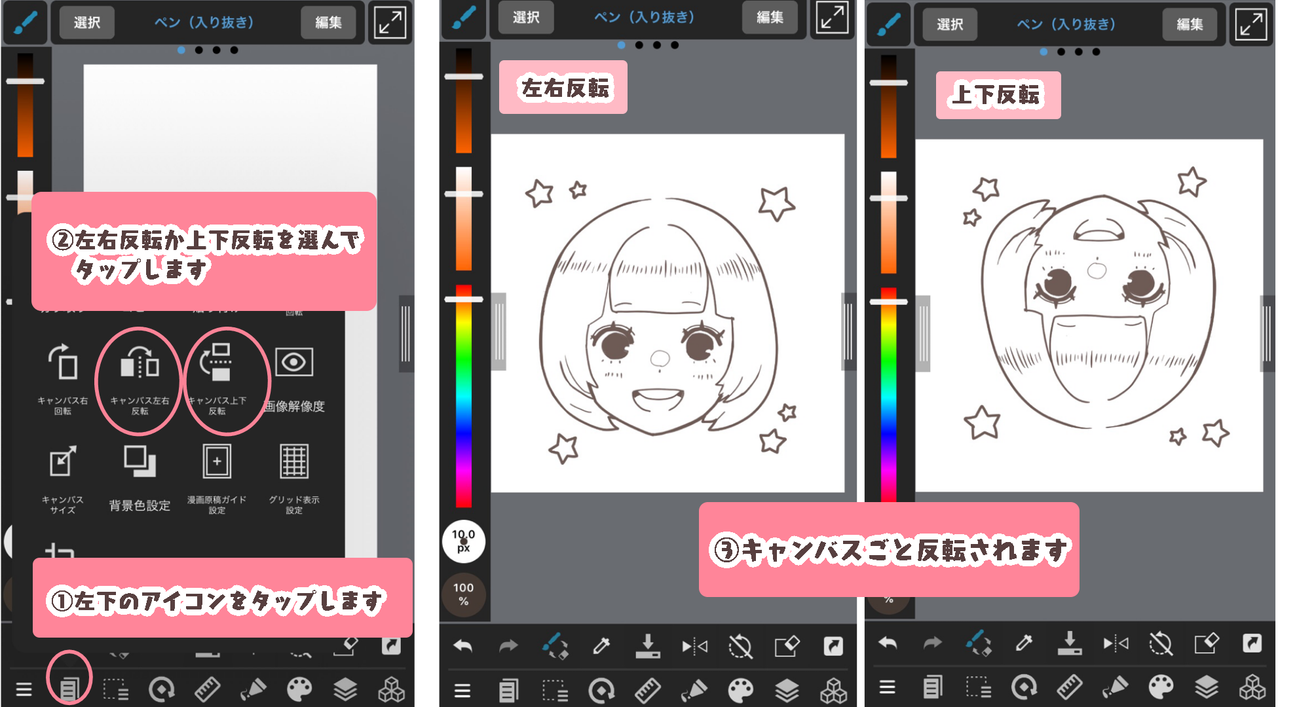Open hamburger menu in middle screen
Image resolution: width=1297 pixels, height=707 pixels.
[x=462, y=691]
